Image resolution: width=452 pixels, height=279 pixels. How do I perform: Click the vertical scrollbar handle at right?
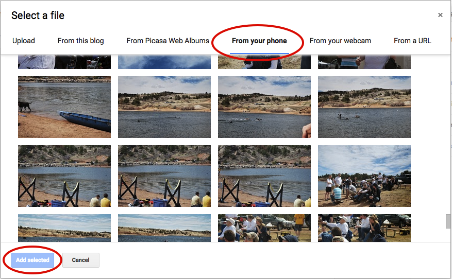click(448, 221)
